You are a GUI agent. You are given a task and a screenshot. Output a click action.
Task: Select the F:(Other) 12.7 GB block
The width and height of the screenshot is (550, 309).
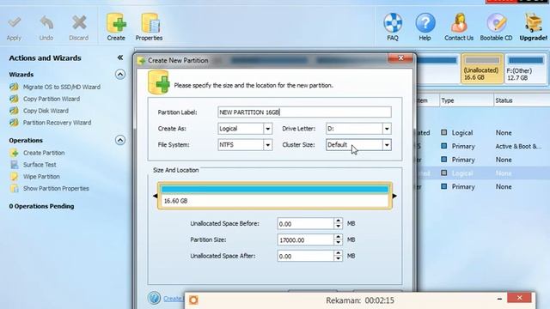click(525, 70)
